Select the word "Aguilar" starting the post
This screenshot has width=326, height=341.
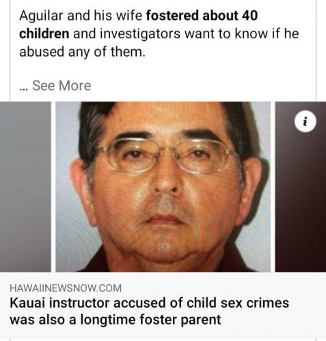click(41, 16)
